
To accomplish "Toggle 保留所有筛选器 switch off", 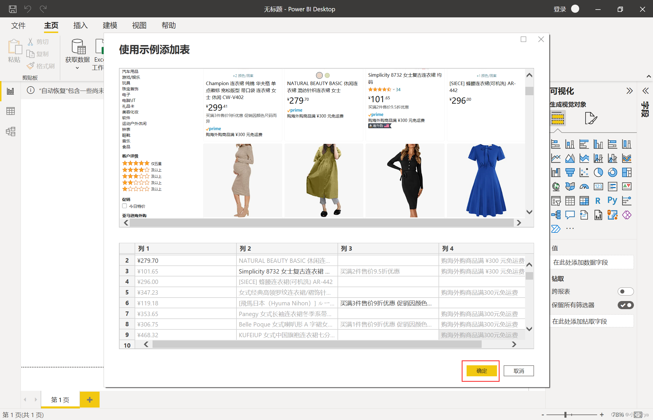I will 625,305.
